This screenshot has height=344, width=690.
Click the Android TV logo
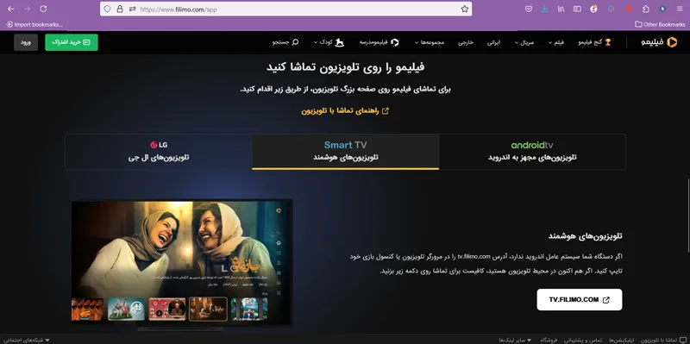point(532,145)
